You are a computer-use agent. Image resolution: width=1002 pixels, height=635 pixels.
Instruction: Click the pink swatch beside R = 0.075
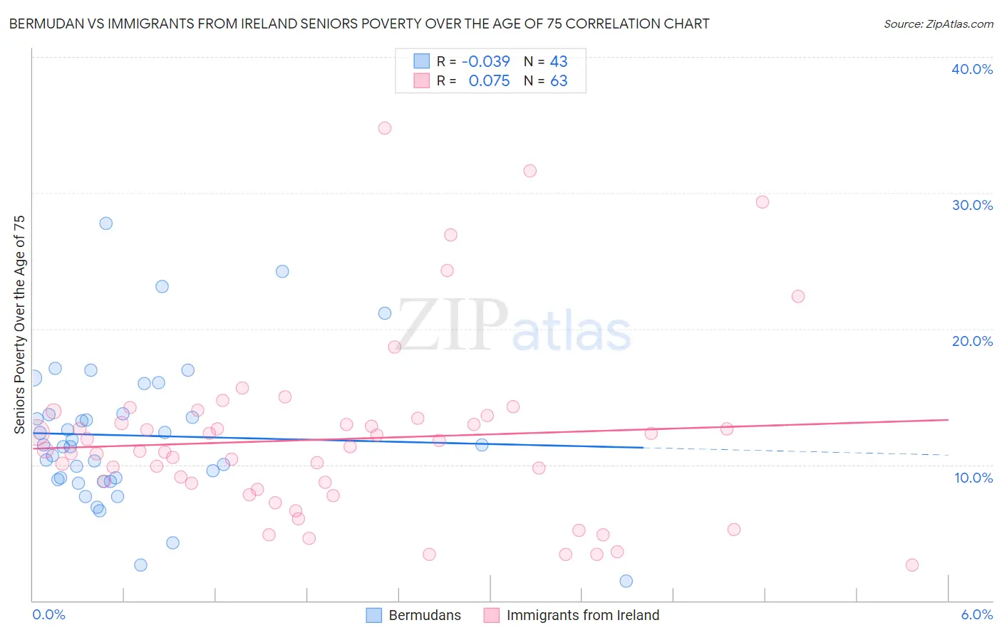pyautogui.click(x=422, y=80)
